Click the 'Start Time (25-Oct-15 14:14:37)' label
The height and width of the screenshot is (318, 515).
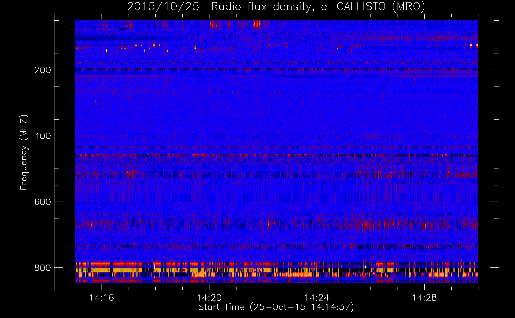276,307
